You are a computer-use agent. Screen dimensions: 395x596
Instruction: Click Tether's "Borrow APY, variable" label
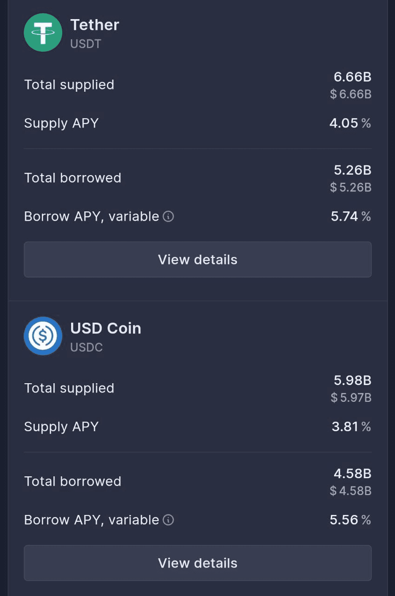click(x=92, y=217)
